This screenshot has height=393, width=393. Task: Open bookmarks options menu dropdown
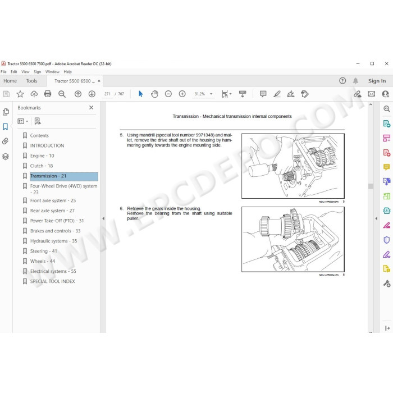pyautogui.click(x=23, y=121)
